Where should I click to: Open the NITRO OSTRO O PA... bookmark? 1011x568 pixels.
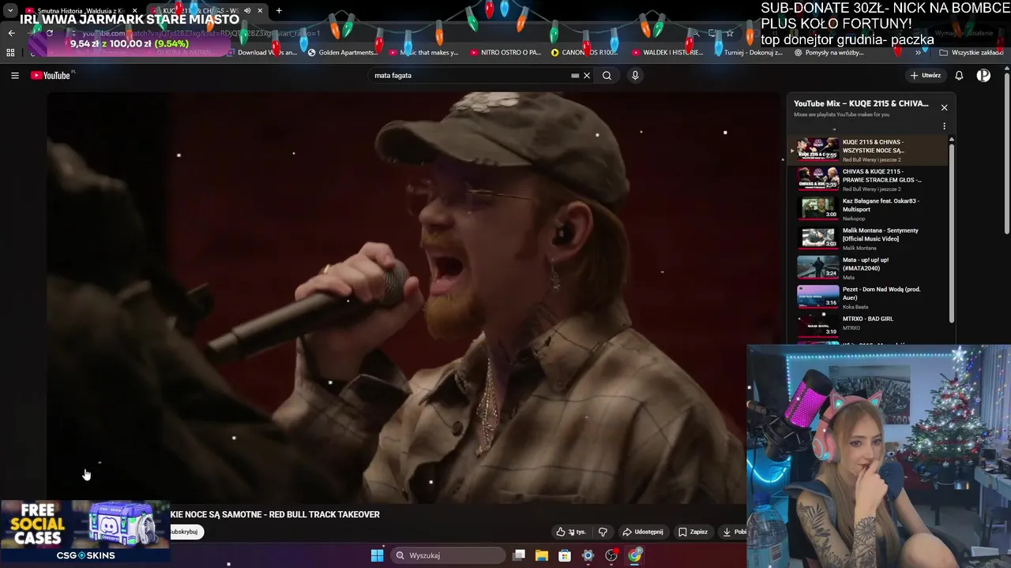click(x=505, y=53)
